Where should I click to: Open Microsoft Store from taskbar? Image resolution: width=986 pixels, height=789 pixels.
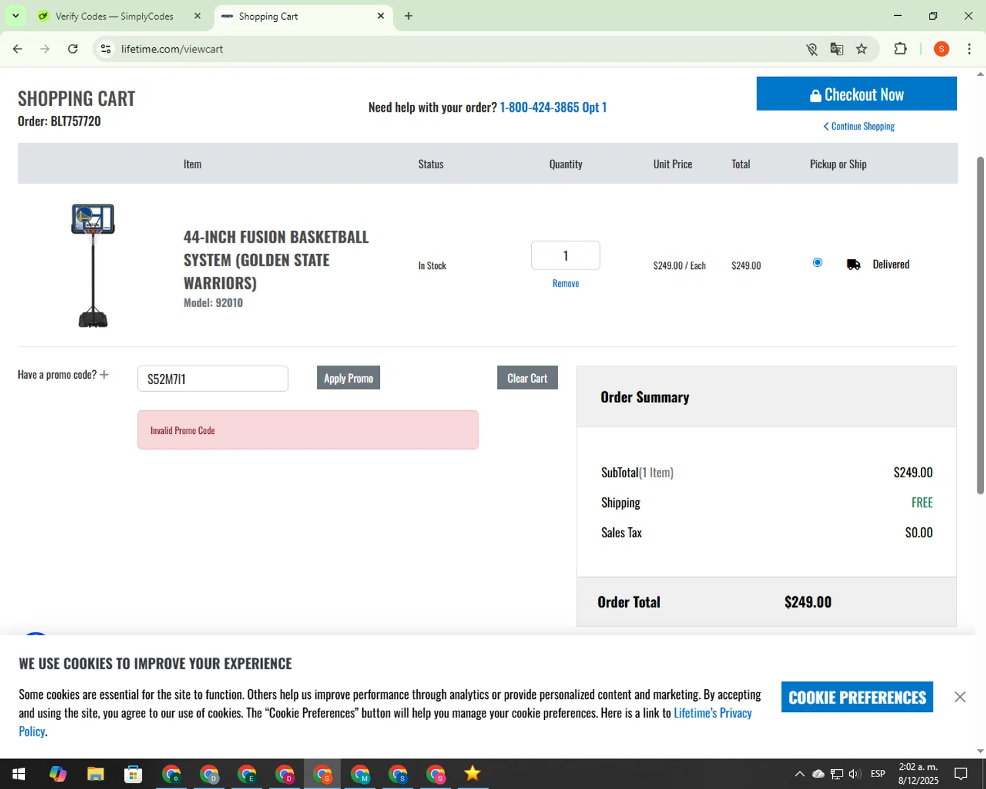point(133,774)
